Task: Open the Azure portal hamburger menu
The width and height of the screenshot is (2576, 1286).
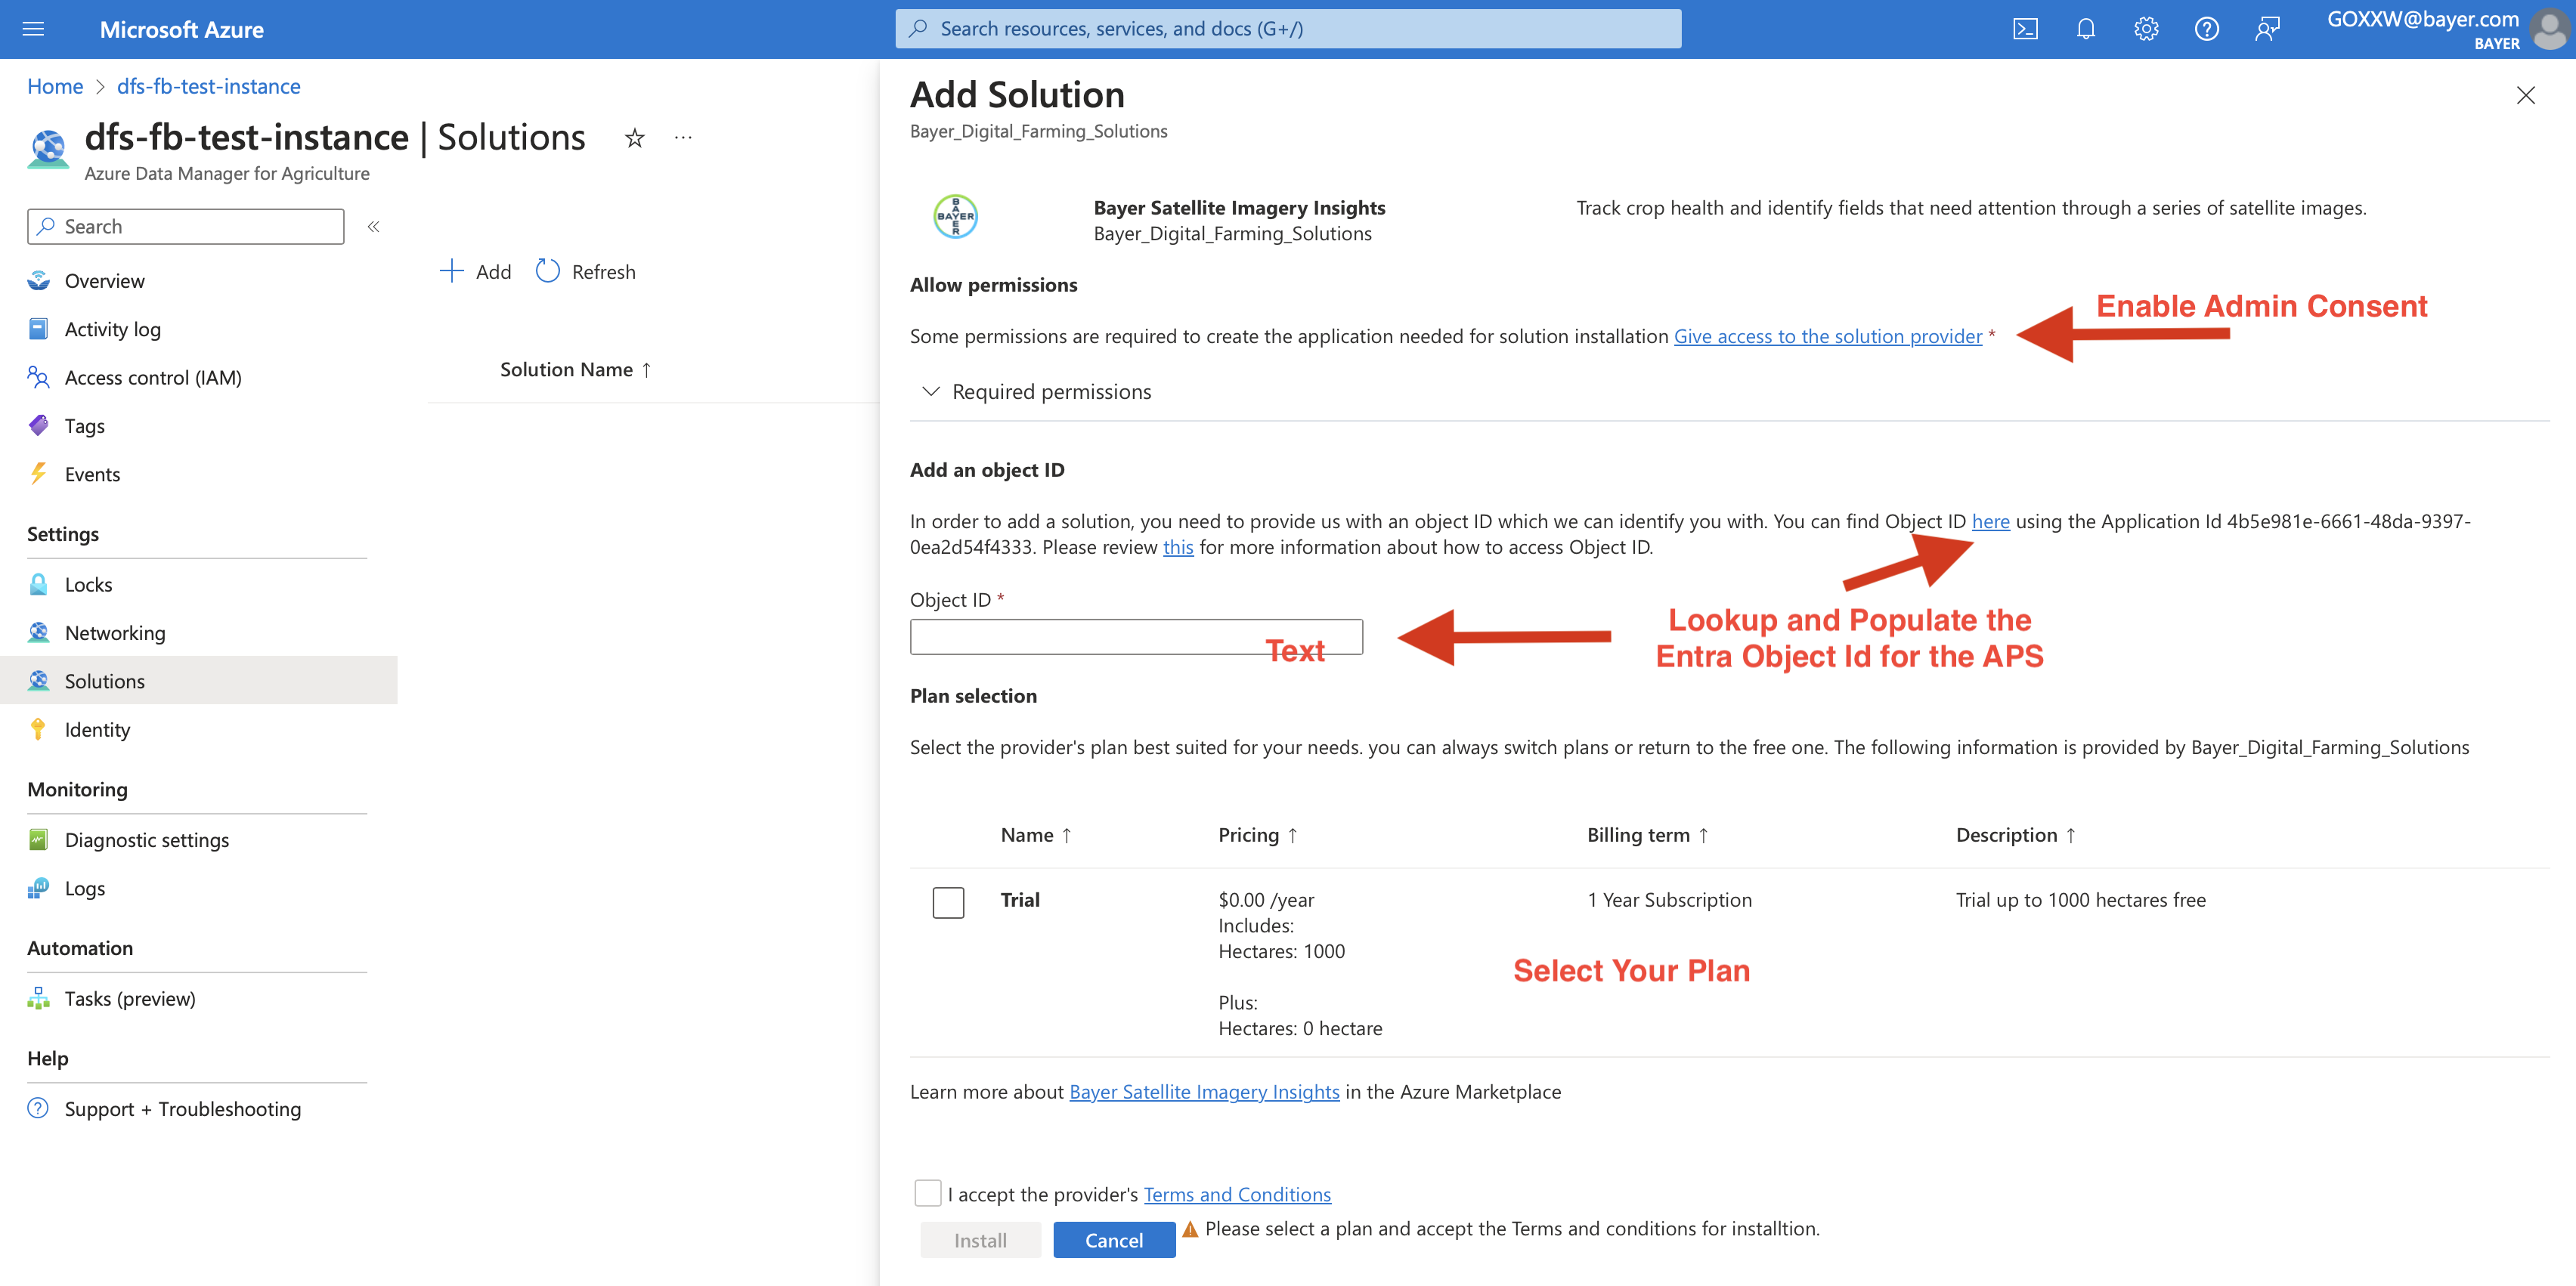Action: coord(33,29)
